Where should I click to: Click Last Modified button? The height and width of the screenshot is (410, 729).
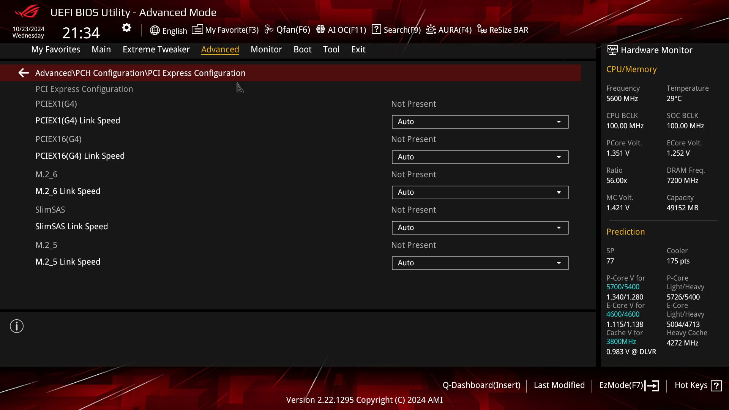(559, 385)
